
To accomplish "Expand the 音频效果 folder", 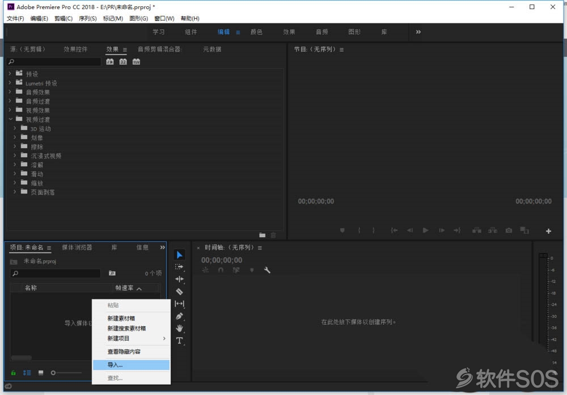I will [x=10, y=91].
